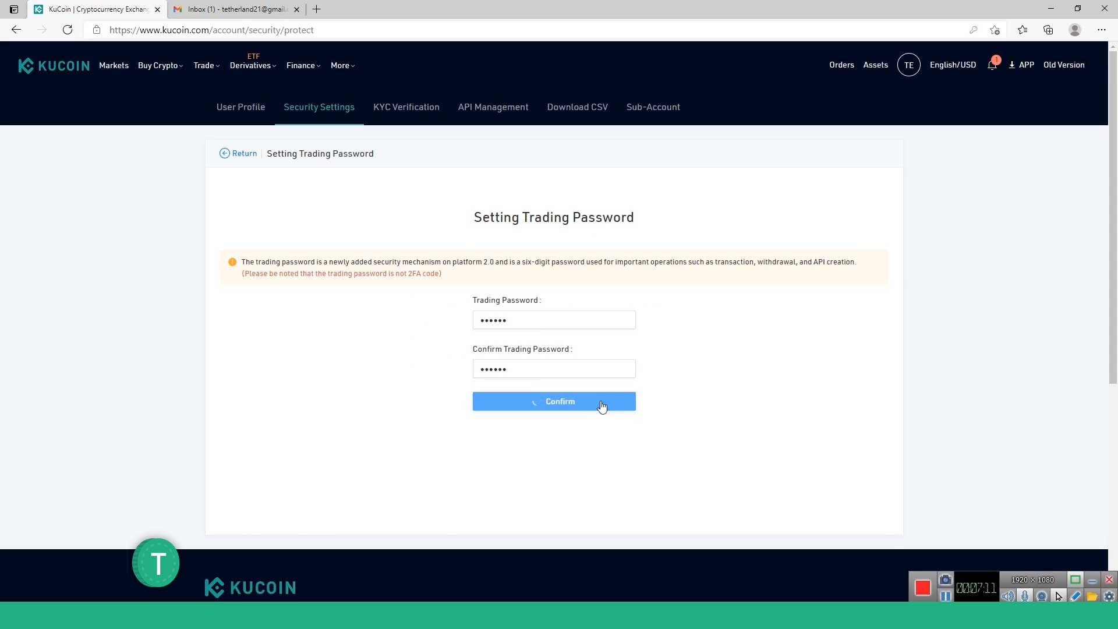Image resolution: width=1118 pixels, height=629 pixels.
Task: Click the wallet/assets icon in browser toolbar
Action: (1049, 30)
